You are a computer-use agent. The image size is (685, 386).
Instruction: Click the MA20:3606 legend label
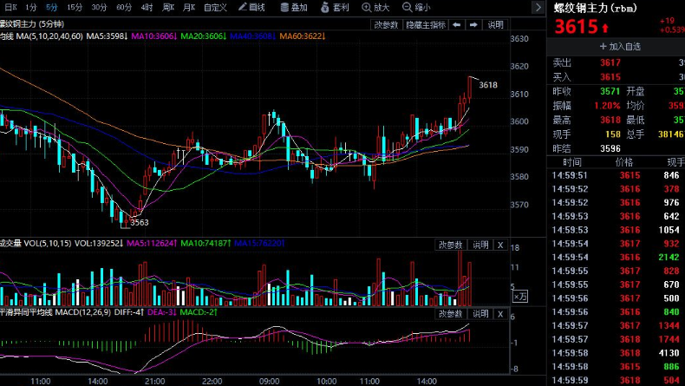click(x=203, y=36)
